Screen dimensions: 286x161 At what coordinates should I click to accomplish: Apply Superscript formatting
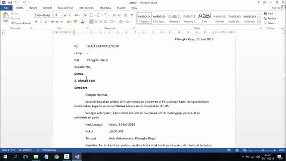coord(62,22)
